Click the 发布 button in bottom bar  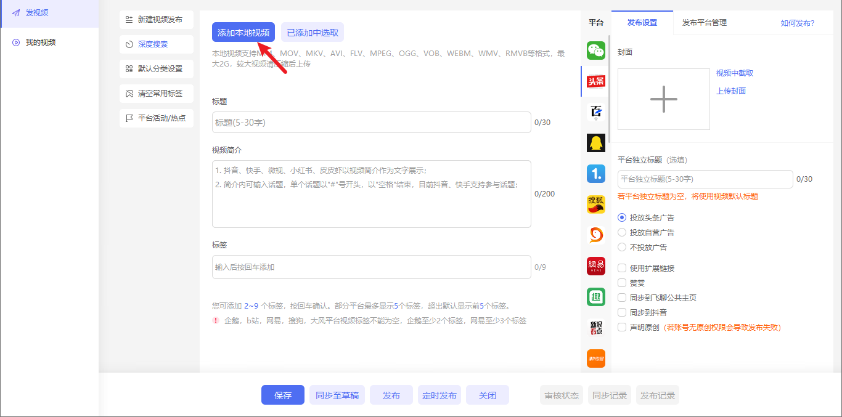click(391, 395)
